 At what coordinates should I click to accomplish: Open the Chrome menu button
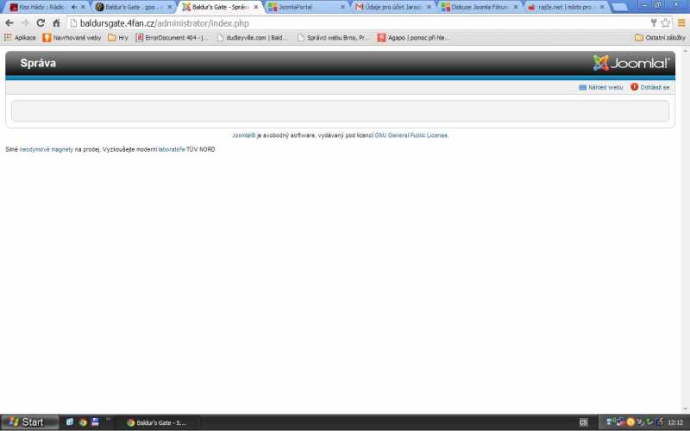click(x=681, y=23)
